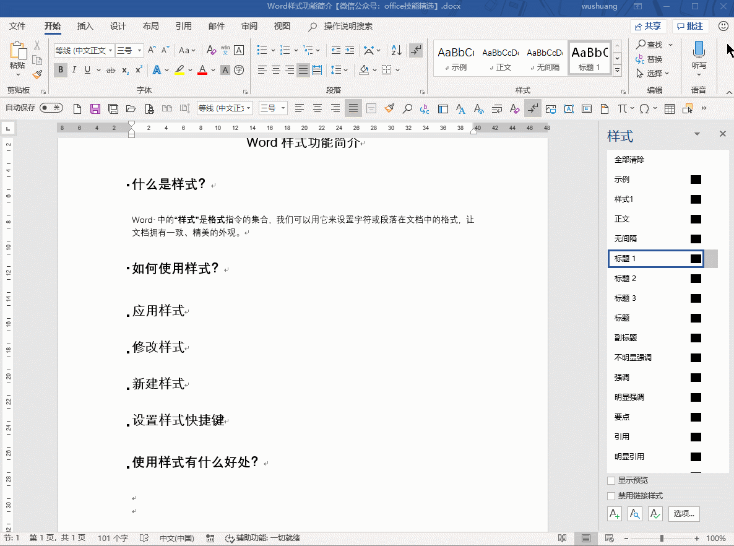Click the Read Aloud (听写) microphone icon
This screenshot has width=734, height=546.
(x=699, y=49)
